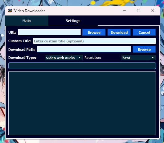Switch to the Settings tab

tap(73, 21)
